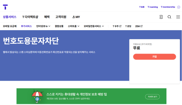Select the 결합상품 tab

[x=59, y=26]
